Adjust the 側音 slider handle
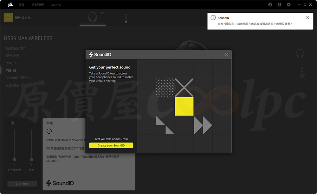 coord(31,159)
